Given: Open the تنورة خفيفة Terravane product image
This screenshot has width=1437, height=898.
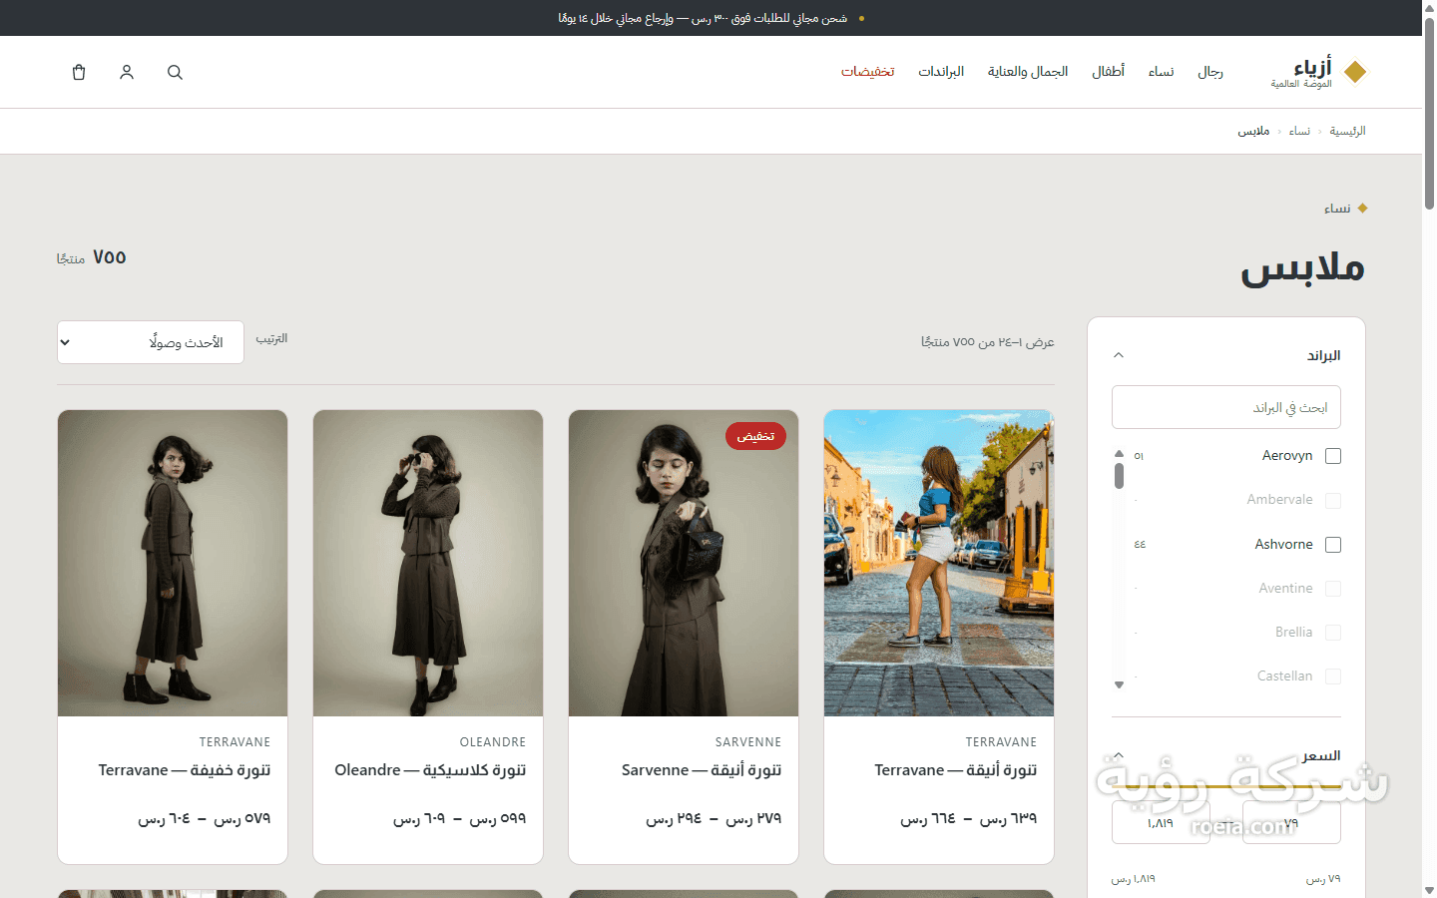Looking at the screenshot, I should [173, 563].
